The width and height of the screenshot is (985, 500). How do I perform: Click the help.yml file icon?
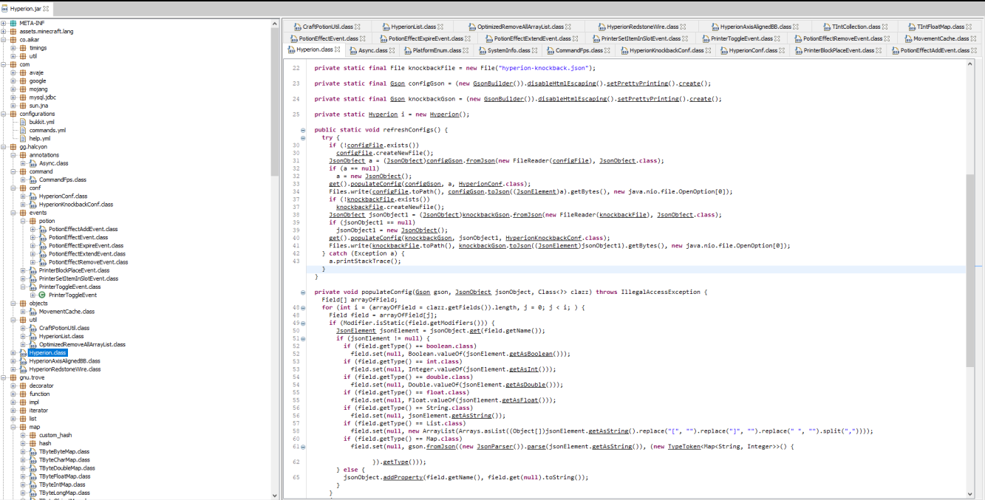pyautogui.click(x=24, y=138)
